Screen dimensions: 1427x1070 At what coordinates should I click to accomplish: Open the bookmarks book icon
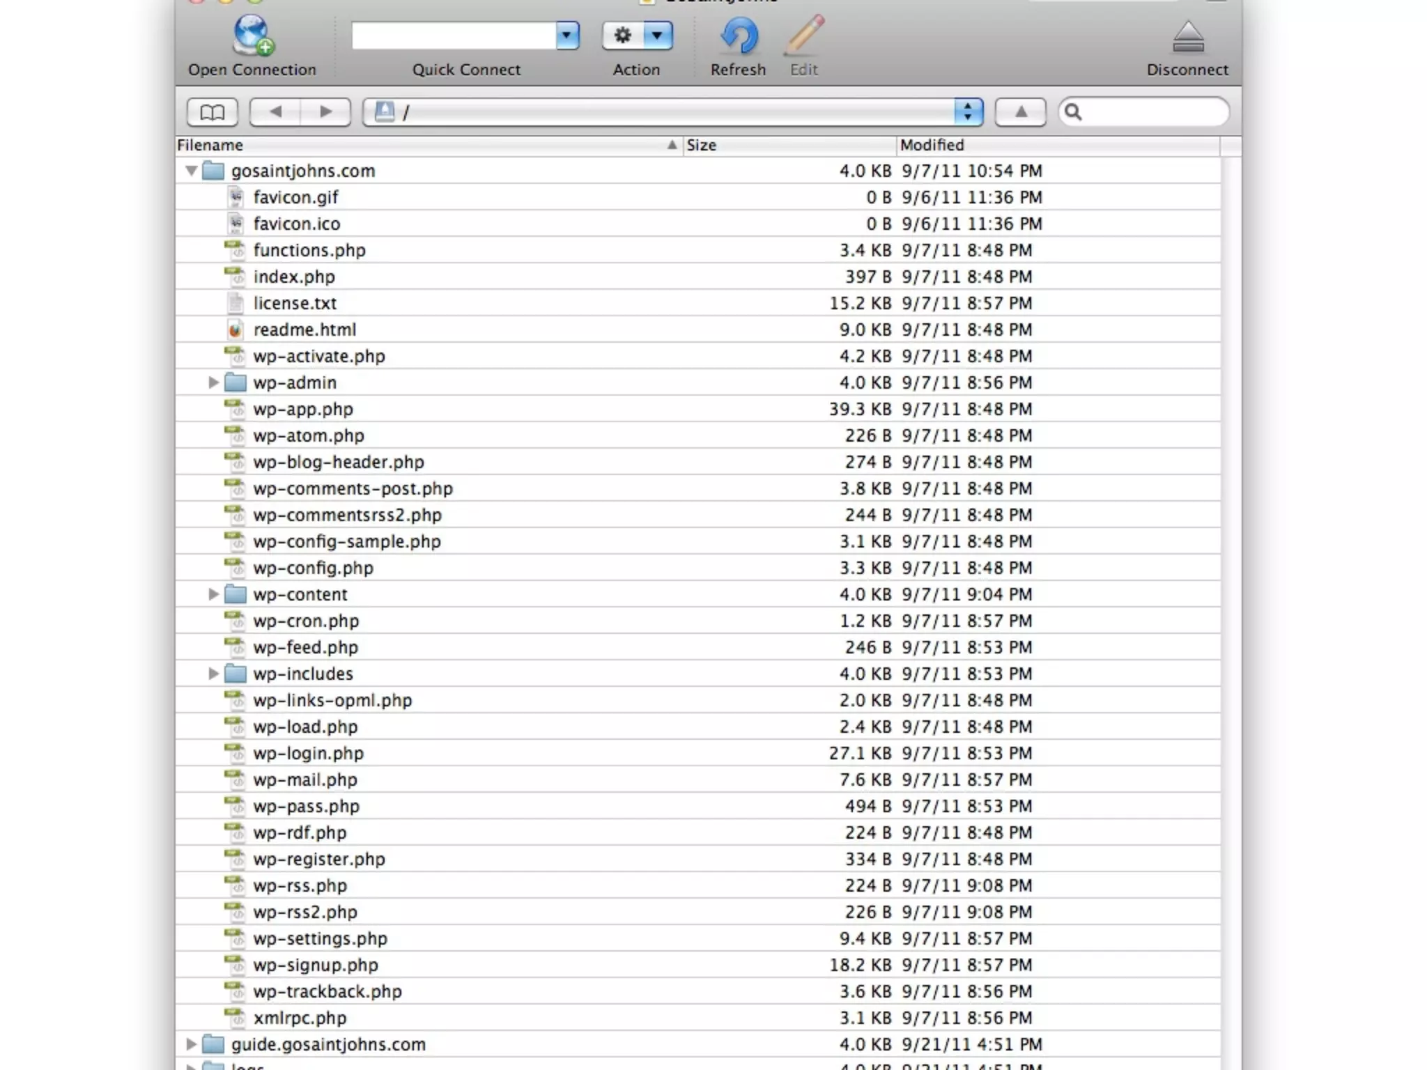[x=213, y=112]
